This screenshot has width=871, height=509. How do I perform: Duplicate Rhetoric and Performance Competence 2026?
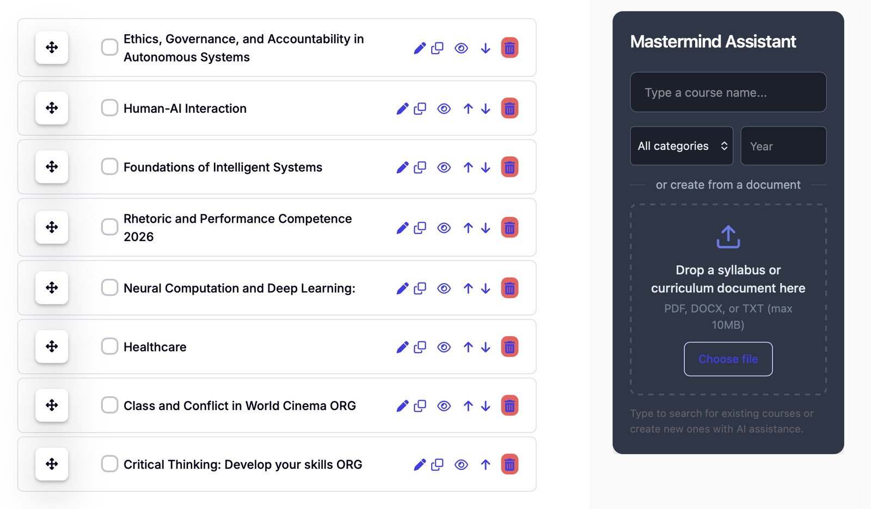pyautogui.click(x=420, y=228)
